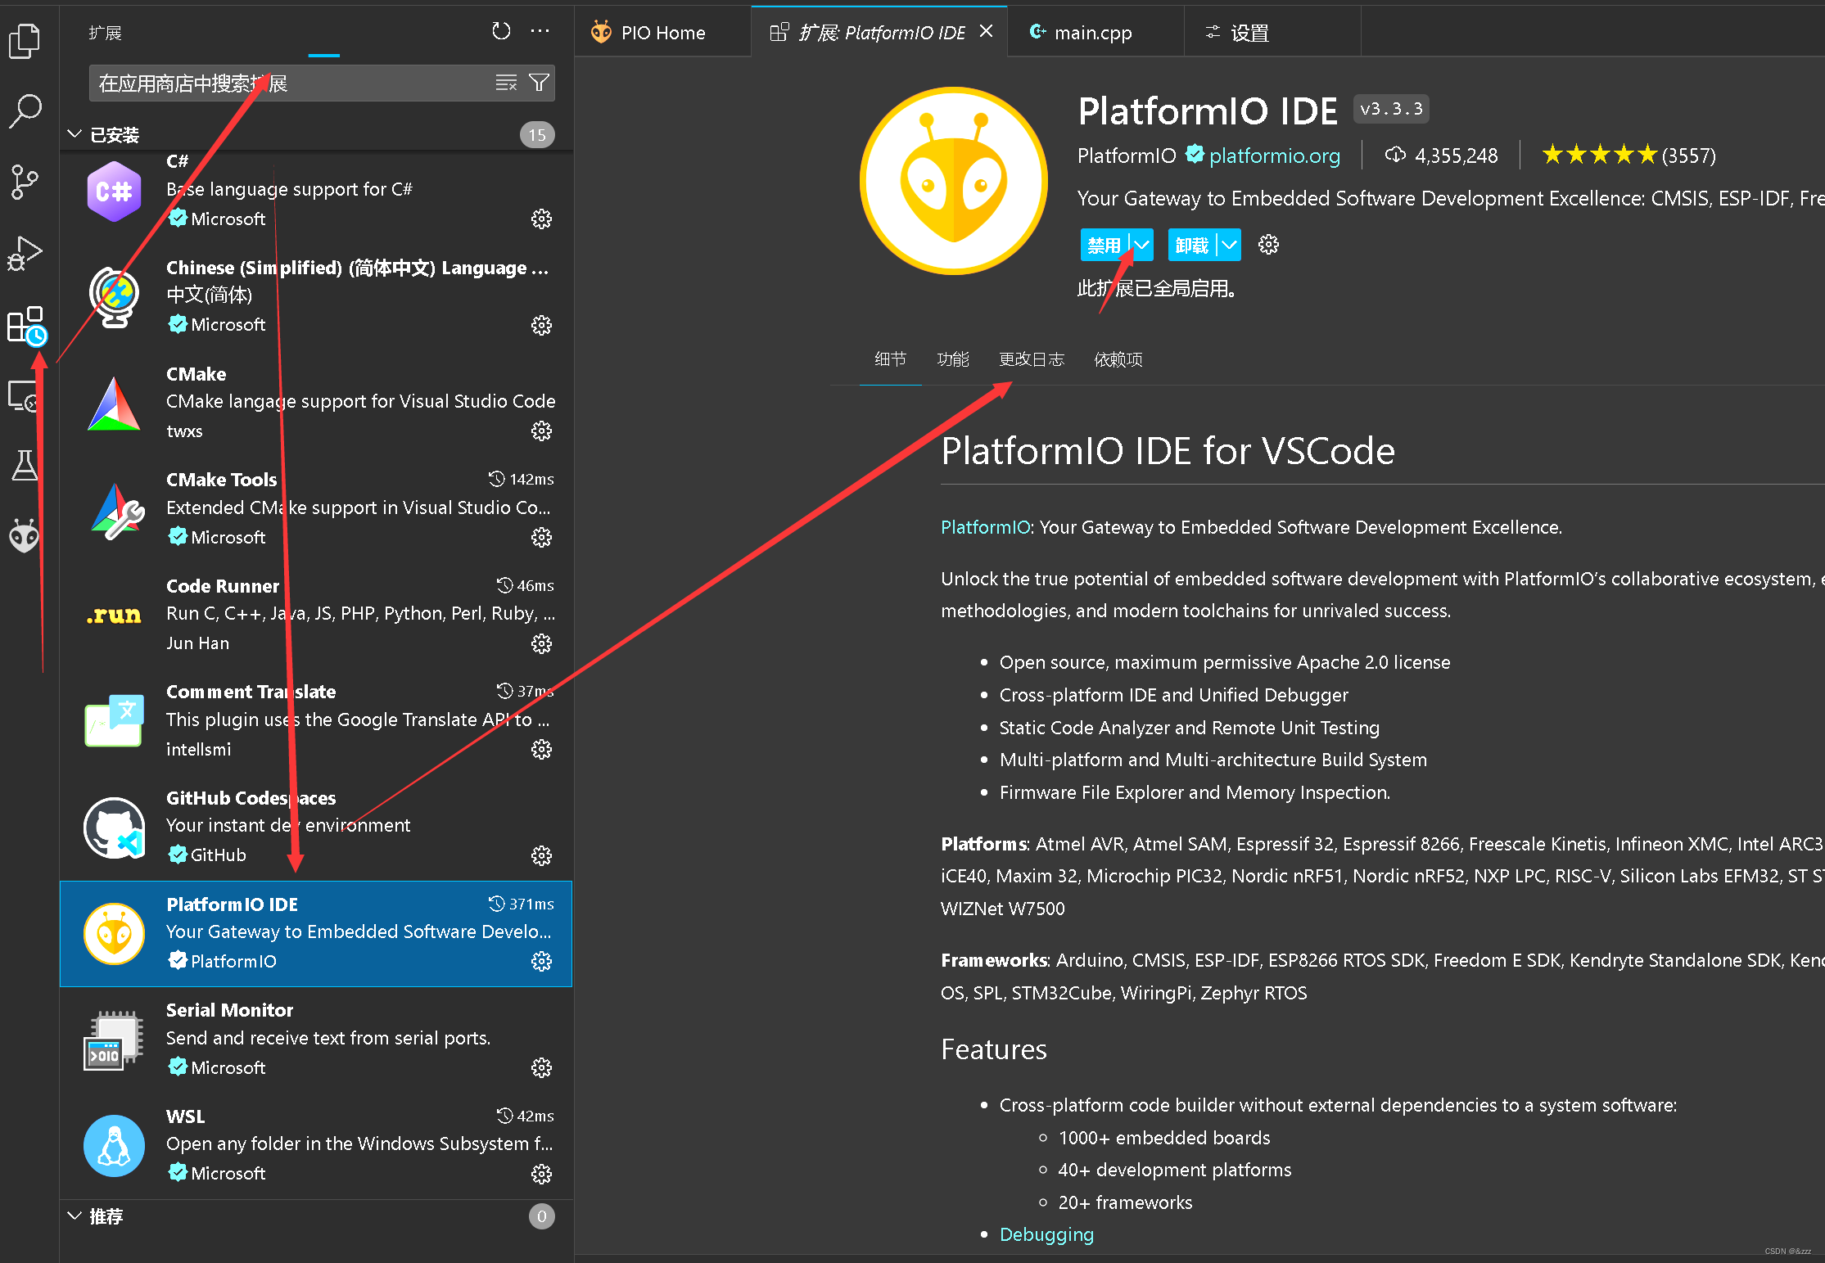The width and height of the screenshot is (1825, 1263).
Task: Click the 卸载 uninstall button
Action: [x=1192, y=245]
